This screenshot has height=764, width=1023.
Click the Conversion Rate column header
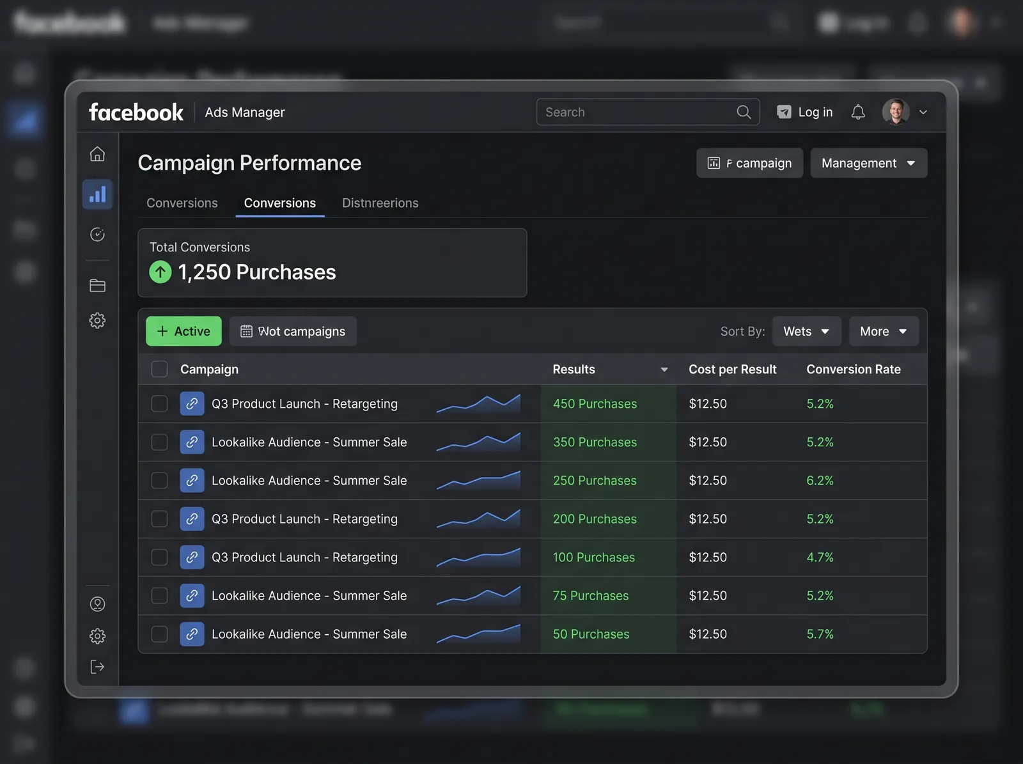click(854, 370)
